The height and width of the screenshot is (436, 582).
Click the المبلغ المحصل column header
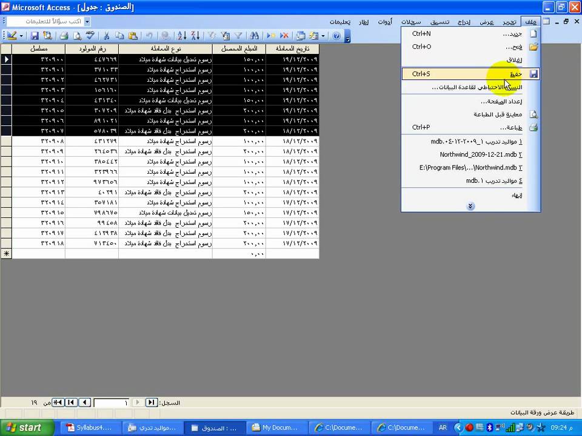[239, 48]
